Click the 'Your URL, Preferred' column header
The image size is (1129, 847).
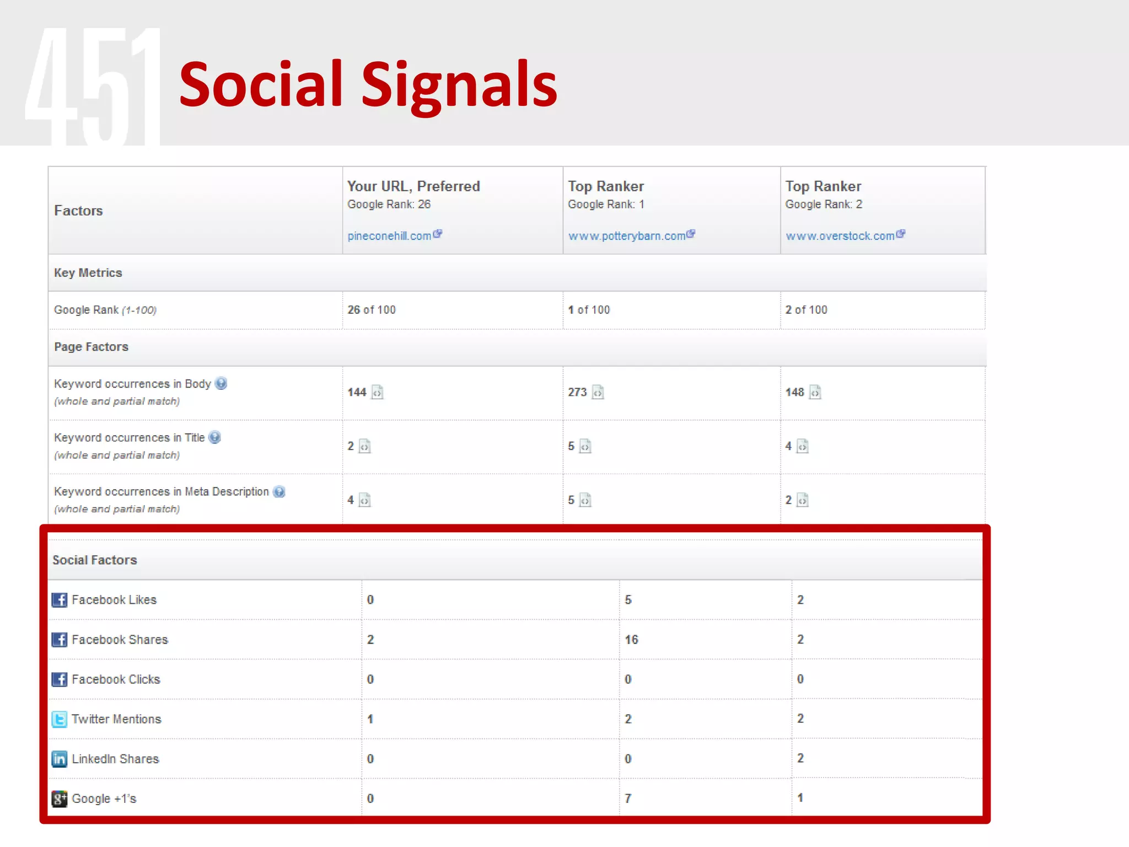point(453,211)
